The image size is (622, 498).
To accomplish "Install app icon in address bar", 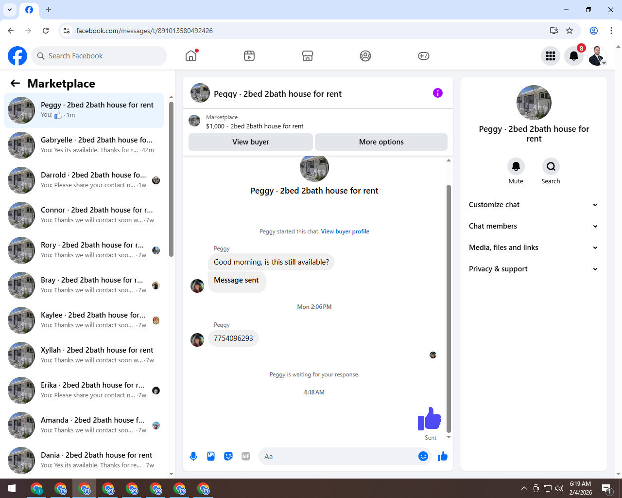I will 553,31.
